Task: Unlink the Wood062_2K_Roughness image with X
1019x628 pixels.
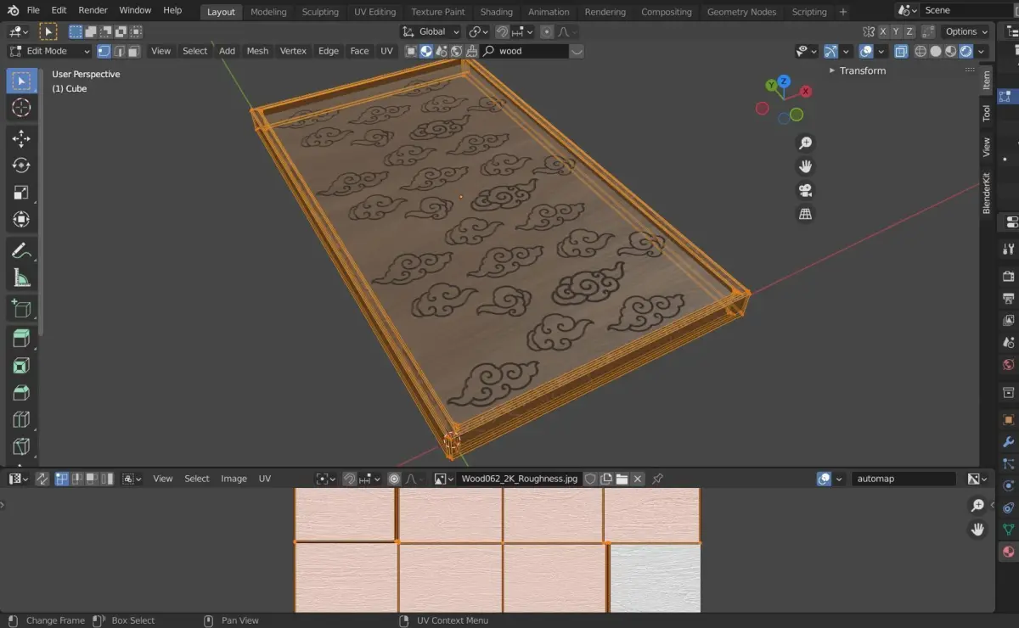Action: coord(638,479)
